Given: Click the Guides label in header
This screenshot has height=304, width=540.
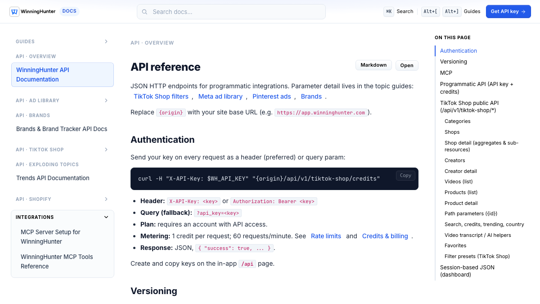Looking at the screenshot, I should coord(472,12).
